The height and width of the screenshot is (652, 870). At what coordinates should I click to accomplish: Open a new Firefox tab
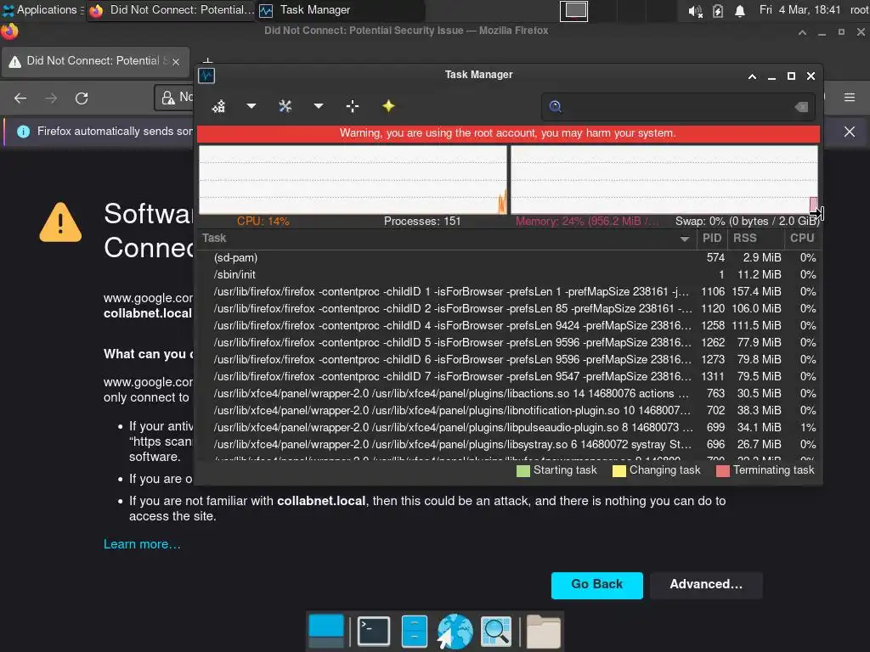(207, 60)
